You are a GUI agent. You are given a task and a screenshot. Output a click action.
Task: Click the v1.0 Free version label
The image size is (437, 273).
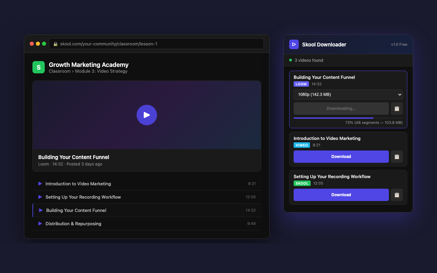(399, 44)
